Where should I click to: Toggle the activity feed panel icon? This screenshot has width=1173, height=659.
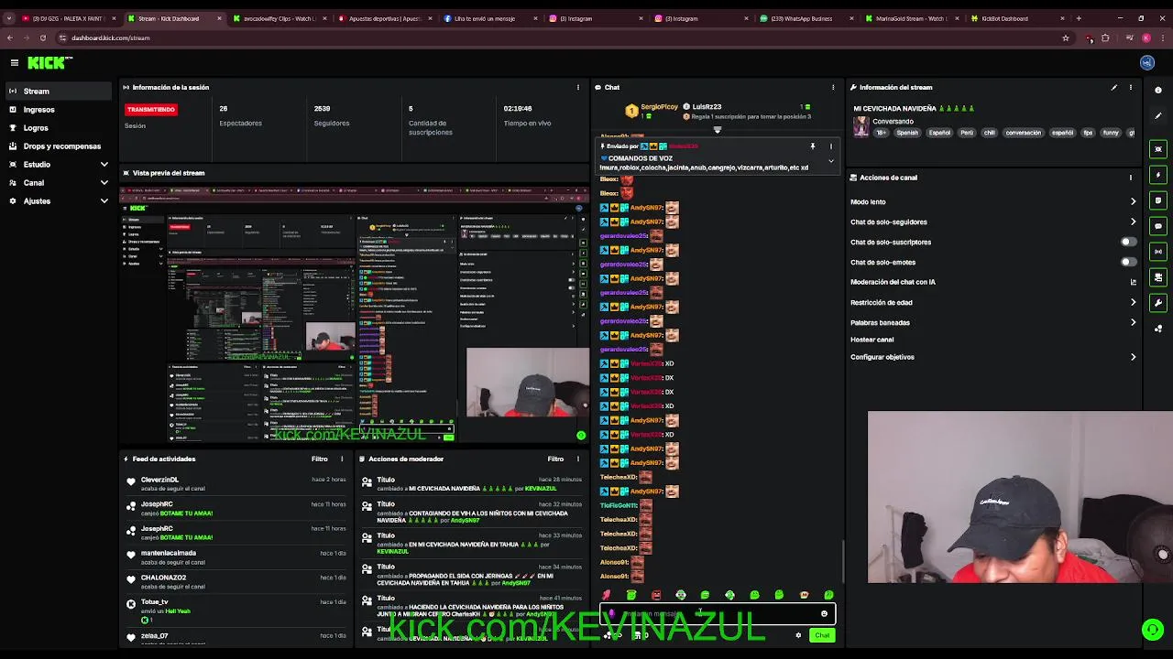coord(1159,200)
